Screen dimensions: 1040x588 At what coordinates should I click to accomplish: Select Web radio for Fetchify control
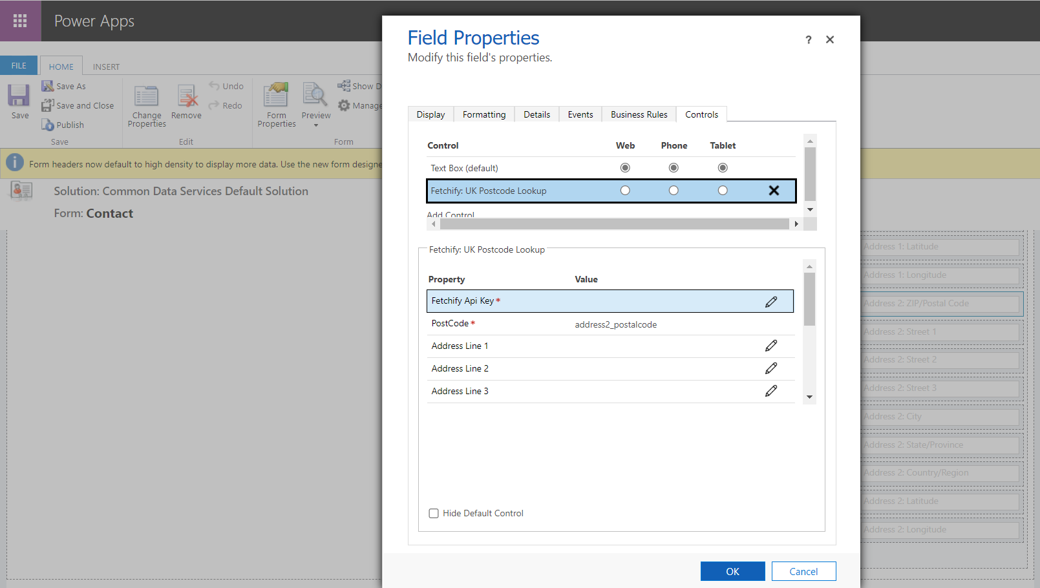(625, 191)
